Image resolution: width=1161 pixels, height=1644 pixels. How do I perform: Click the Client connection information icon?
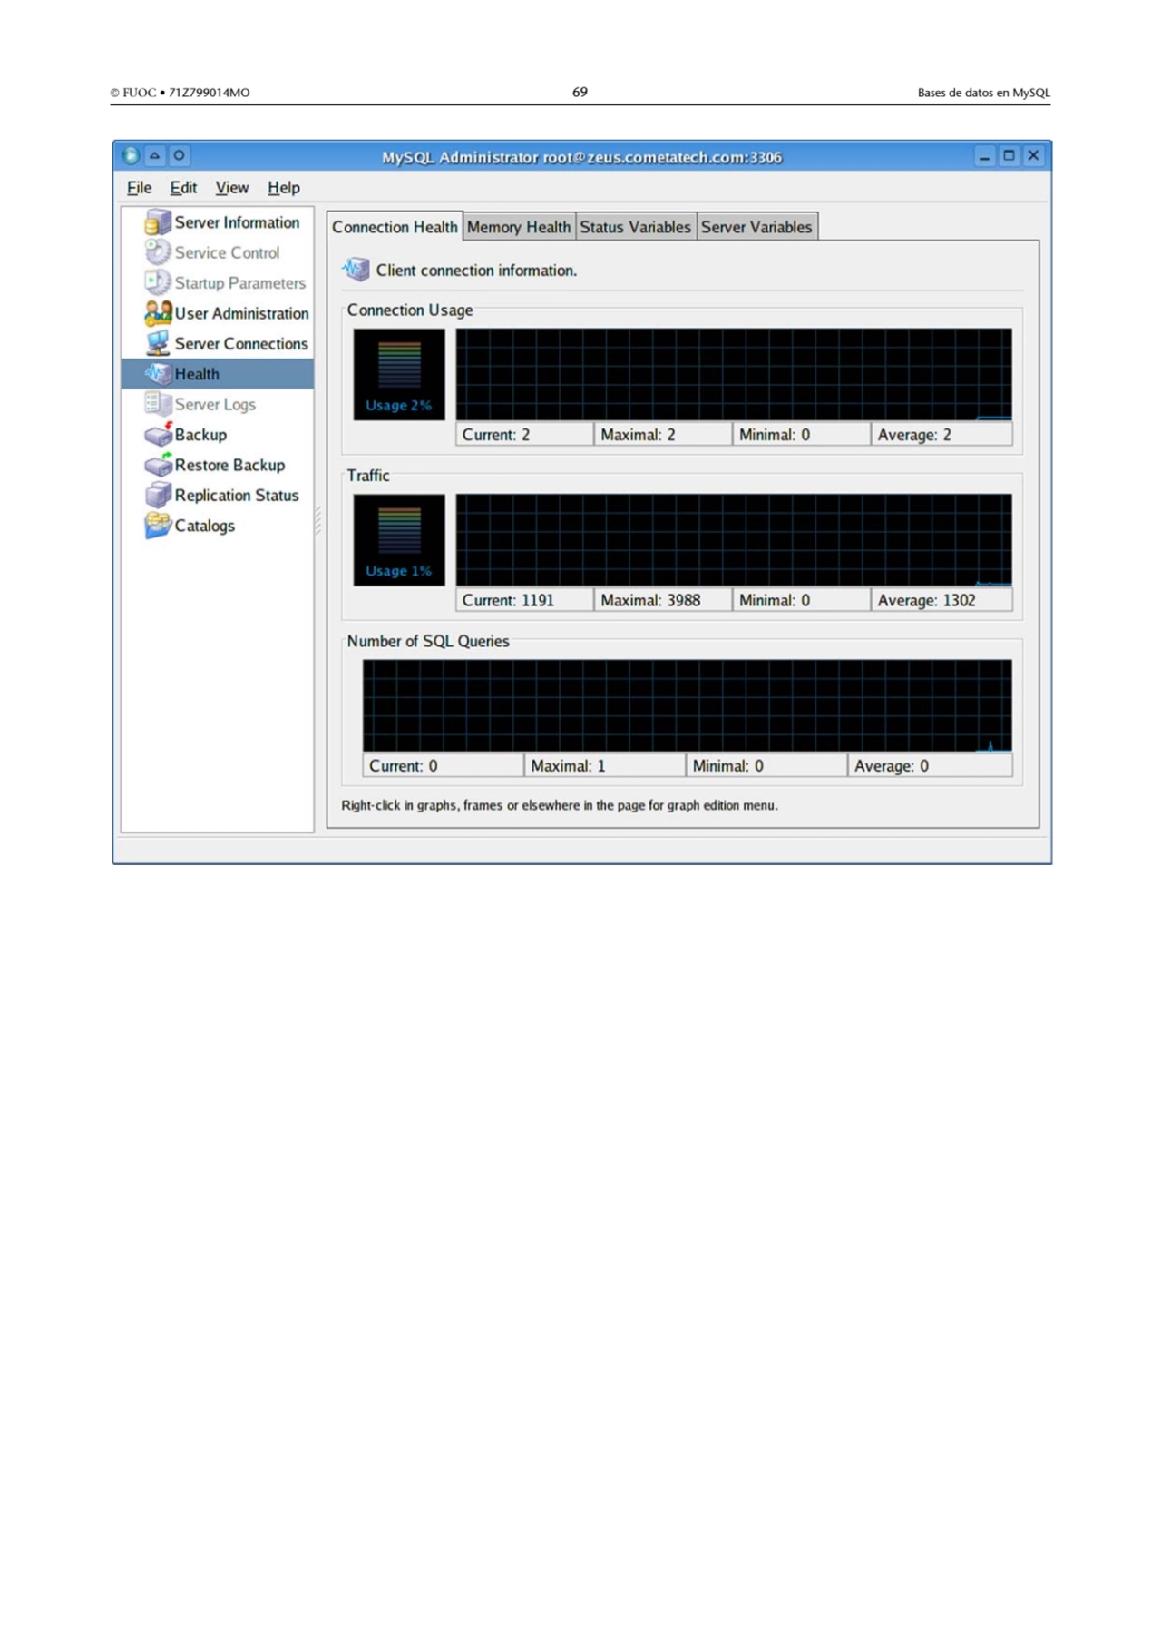pos(356,270)
